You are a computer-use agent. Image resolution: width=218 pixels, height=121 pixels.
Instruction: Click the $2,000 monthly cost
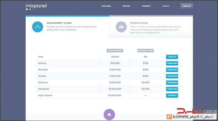(x=146, y=89)
